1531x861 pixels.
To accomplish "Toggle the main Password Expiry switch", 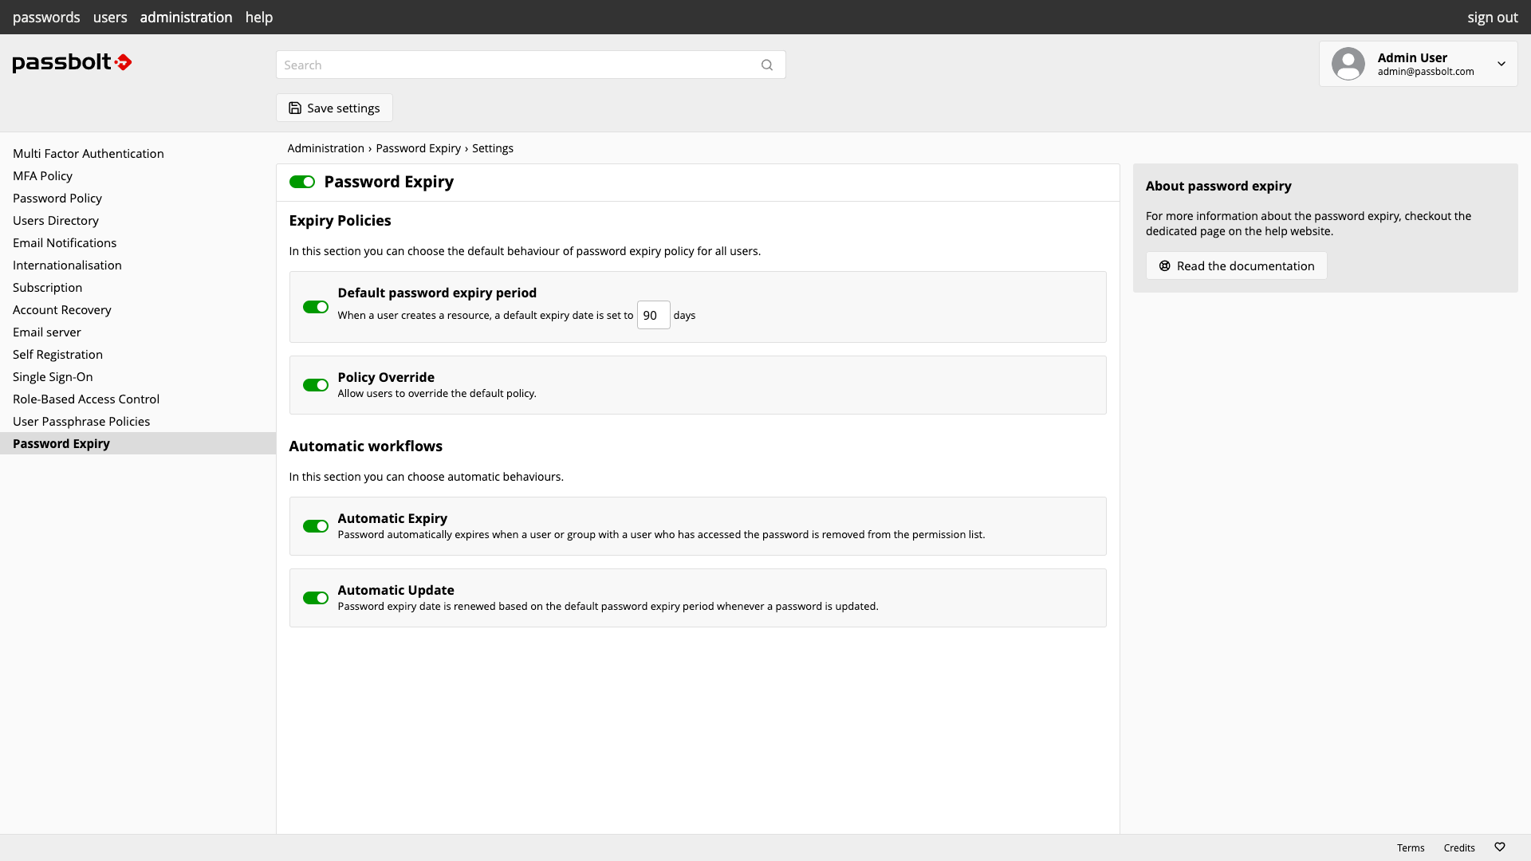I will (x=302, y=183).
